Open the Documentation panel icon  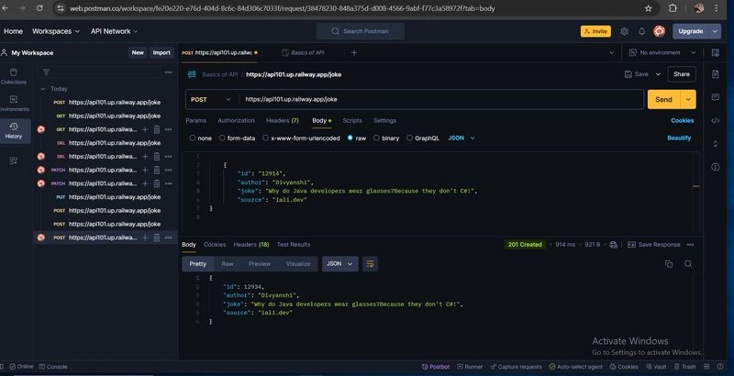pyautogui.click(x=716, y=74)
